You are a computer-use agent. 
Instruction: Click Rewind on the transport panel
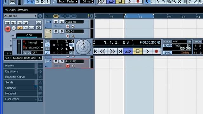click(x=103, y=51)
